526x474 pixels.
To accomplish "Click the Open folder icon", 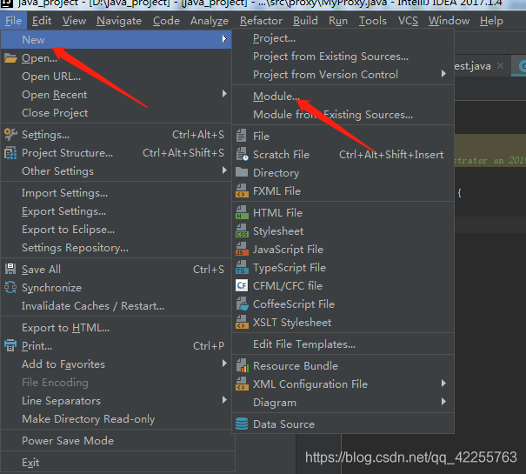I will point(10,58).
